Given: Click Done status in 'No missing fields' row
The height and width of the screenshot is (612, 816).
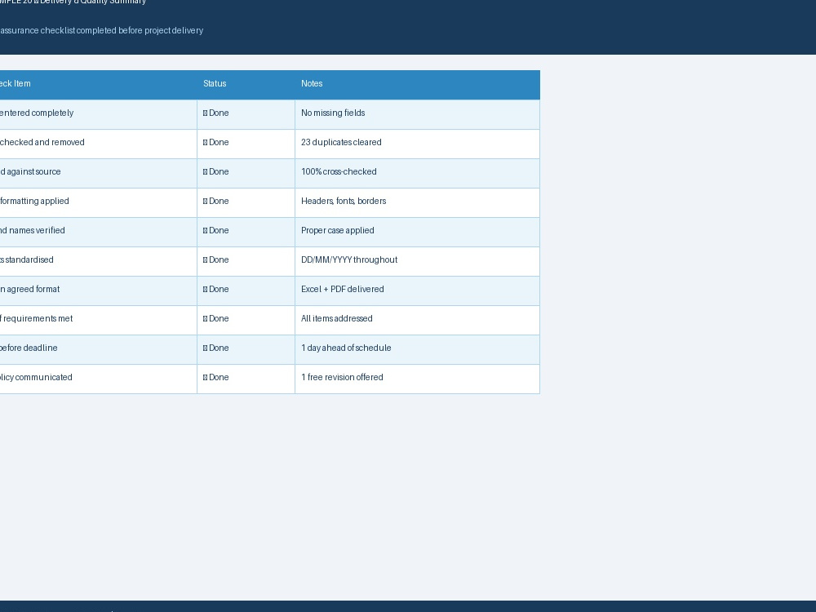Looking at the screenshot, I should coord(246,114).
